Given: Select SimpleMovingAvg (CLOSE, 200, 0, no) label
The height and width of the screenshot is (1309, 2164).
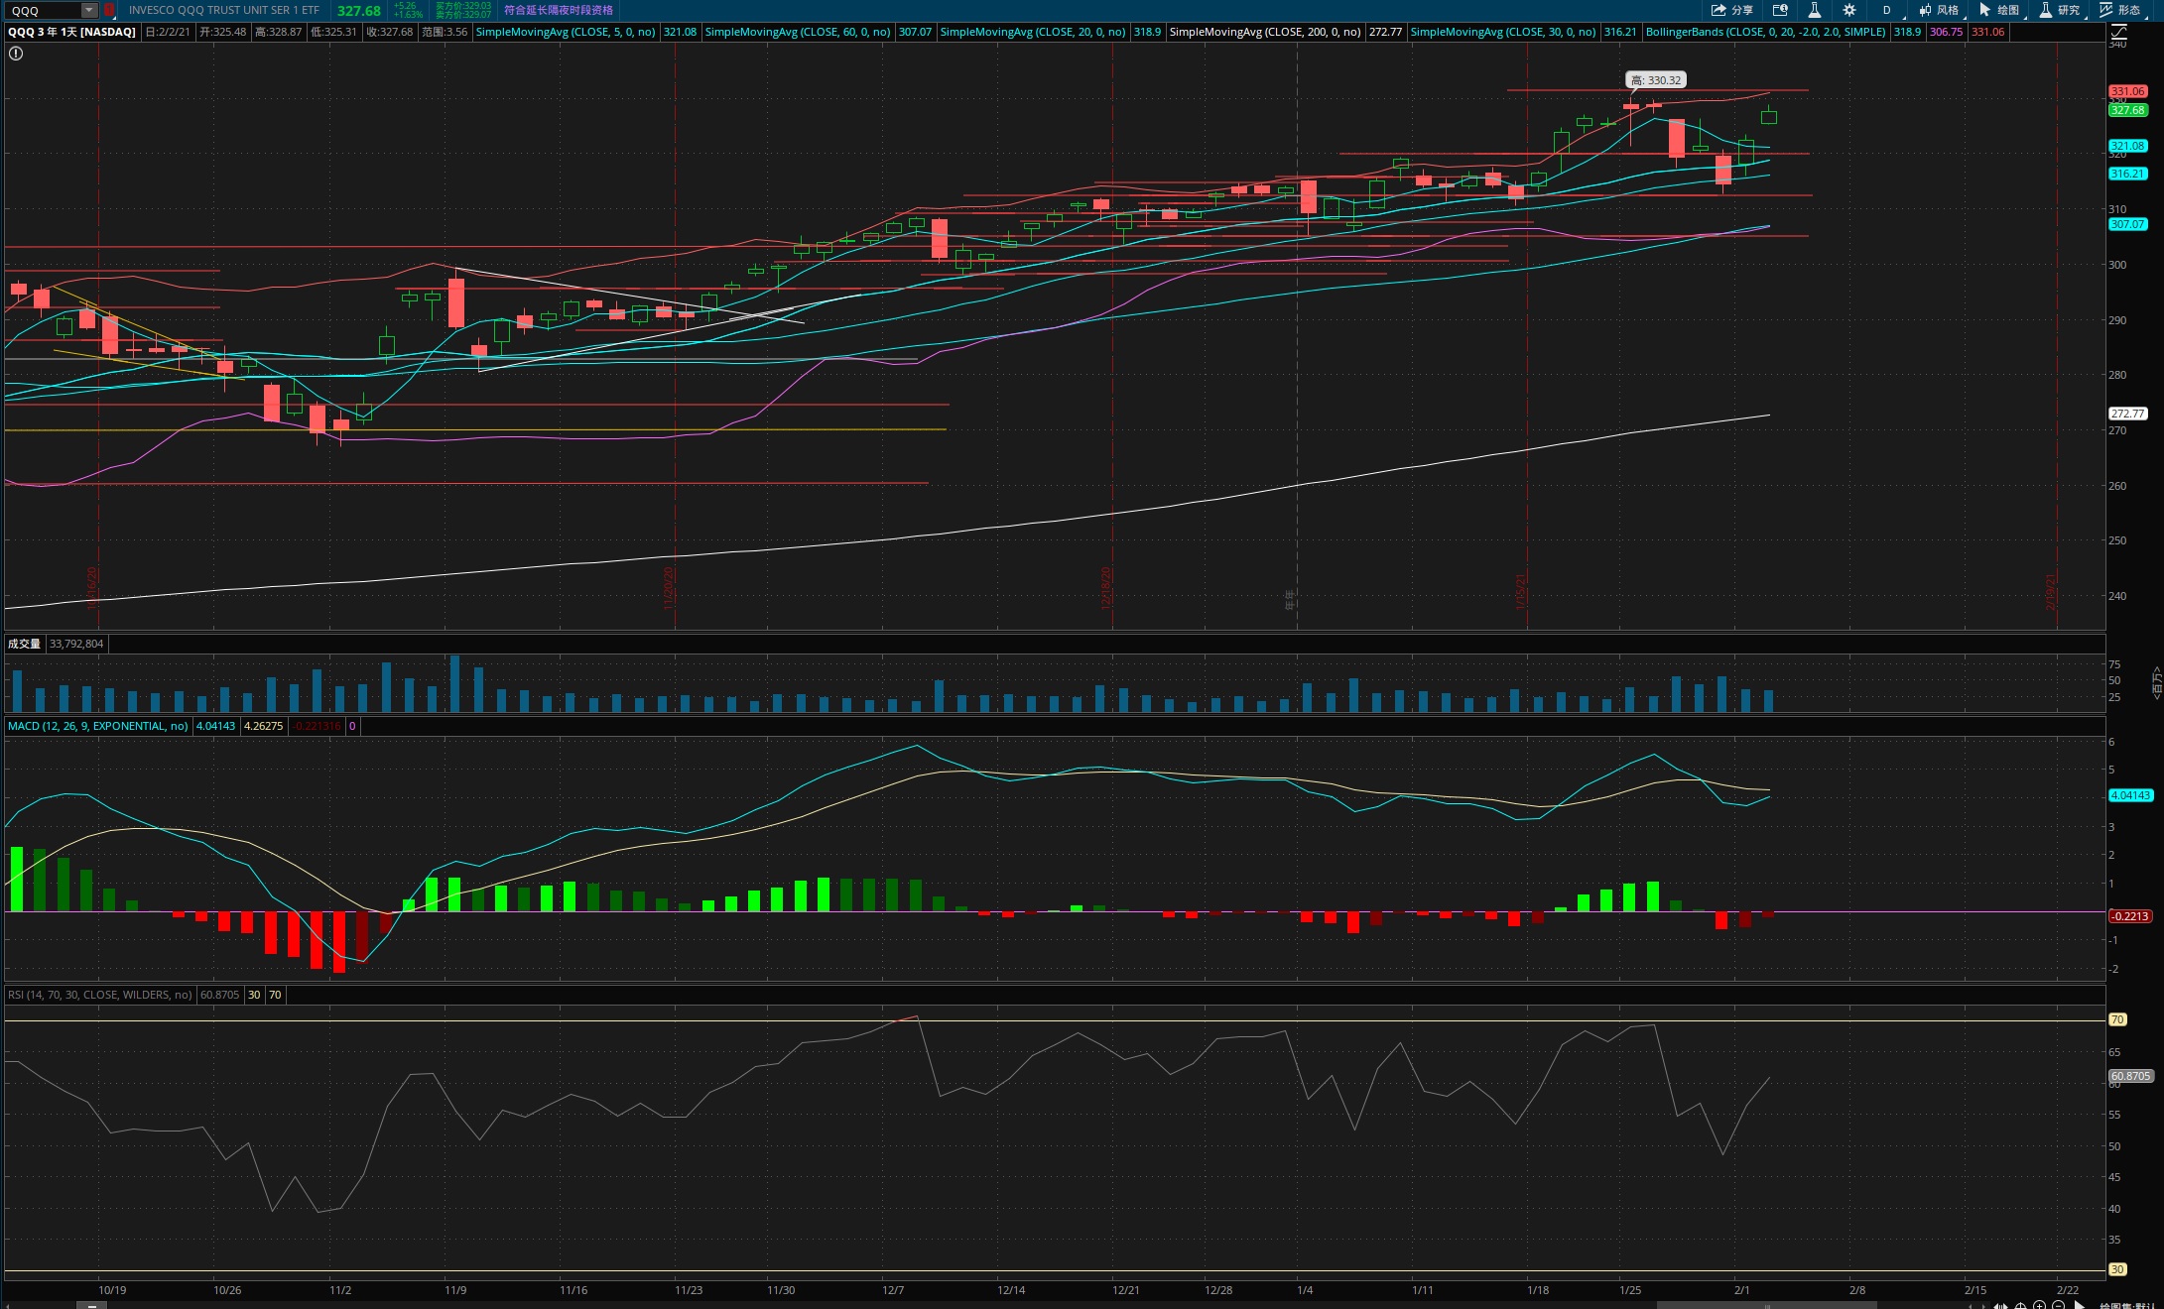Looking at the screenshot, I should [1265, 32].
